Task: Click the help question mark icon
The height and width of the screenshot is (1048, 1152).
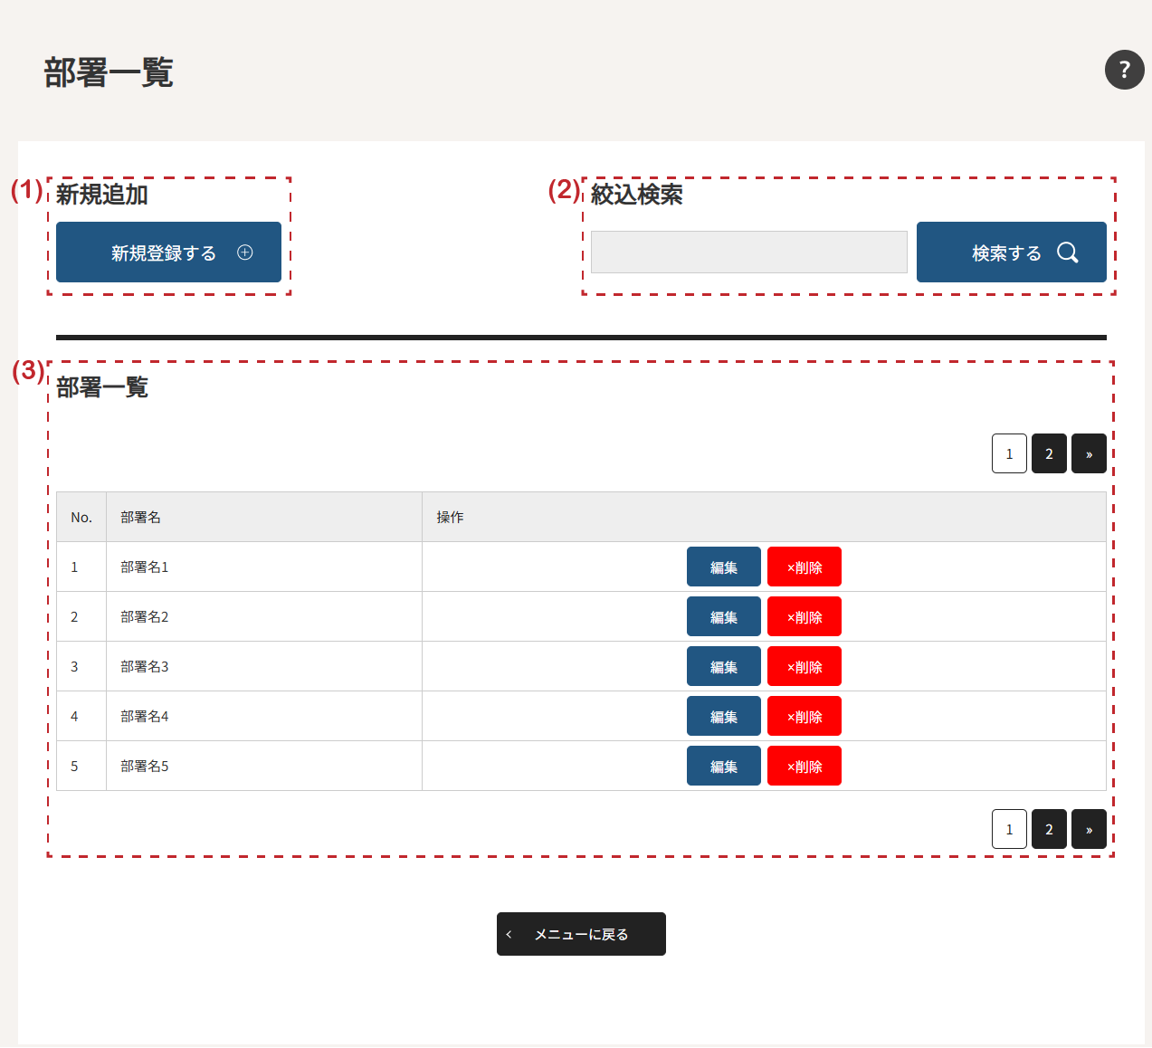Action: click(1124, 70)
